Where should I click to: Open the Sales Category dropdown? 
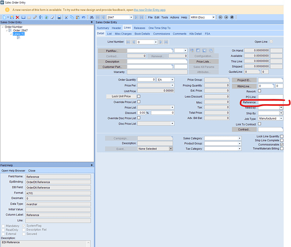point(240,138)
